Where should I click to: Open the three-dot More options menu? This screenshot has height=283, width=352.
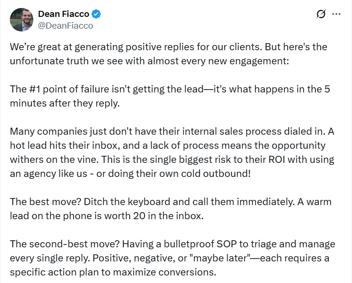(x=336, y=14)
